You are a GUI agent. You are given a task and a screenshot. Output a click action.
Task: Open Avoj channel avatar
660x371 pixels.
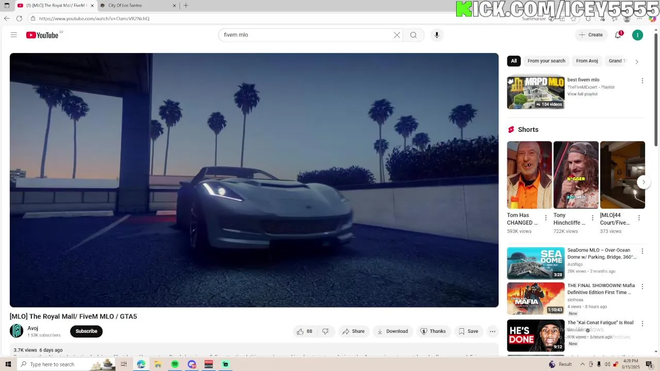16,331
